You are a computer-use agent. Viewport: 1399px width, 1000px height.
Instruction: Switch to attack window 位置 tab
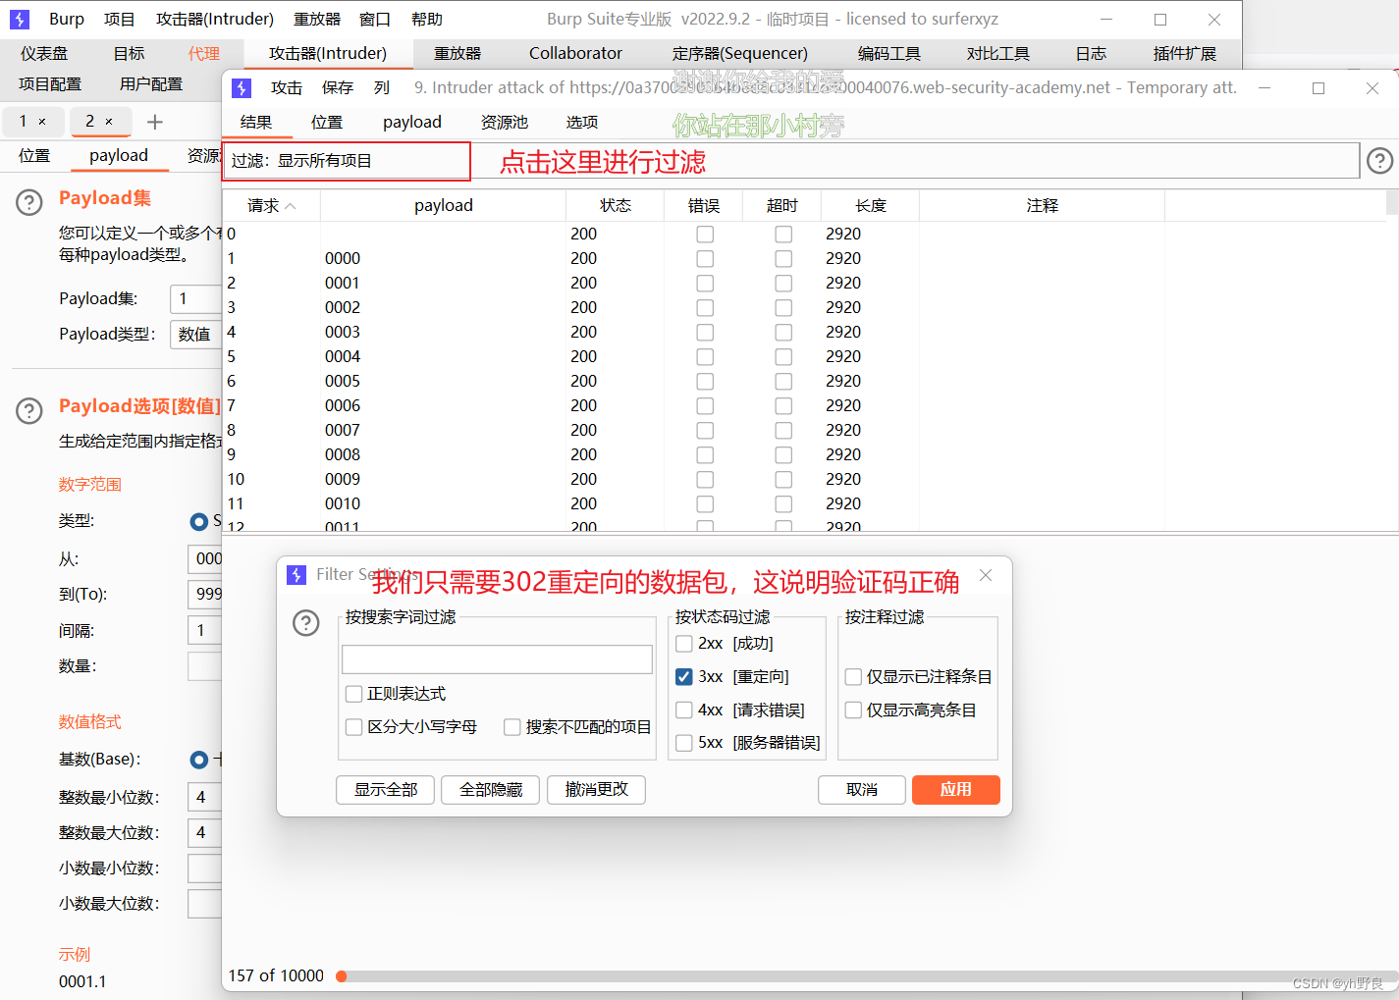click(327, 123)
